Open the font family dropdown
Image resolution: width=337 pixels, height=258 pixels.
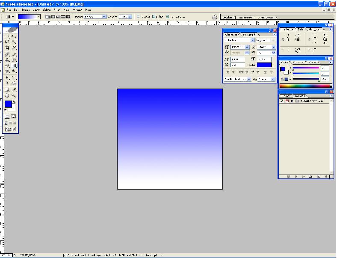(x=252, y=40)
